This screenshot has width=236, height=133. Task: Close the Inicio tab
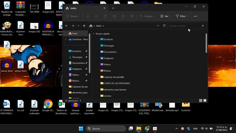point(104,8)
